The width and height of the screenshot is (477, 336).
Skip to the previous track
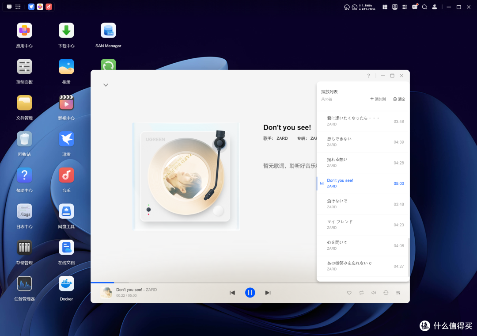point(232,293)
